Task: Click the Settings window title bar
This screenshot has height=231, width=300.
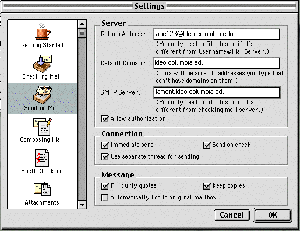Action: click(x=150, y=6)
